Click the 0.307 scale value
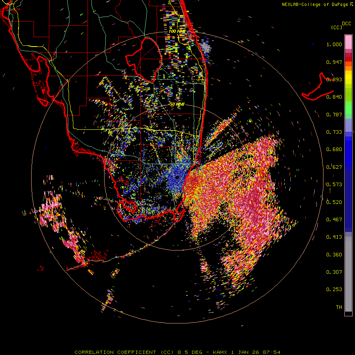This screenshot has height=355, width=355. pos(334,272)
